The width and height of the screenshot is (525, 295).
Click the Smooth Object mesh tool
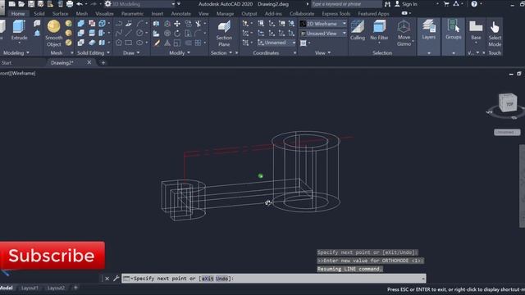point(53,33)
